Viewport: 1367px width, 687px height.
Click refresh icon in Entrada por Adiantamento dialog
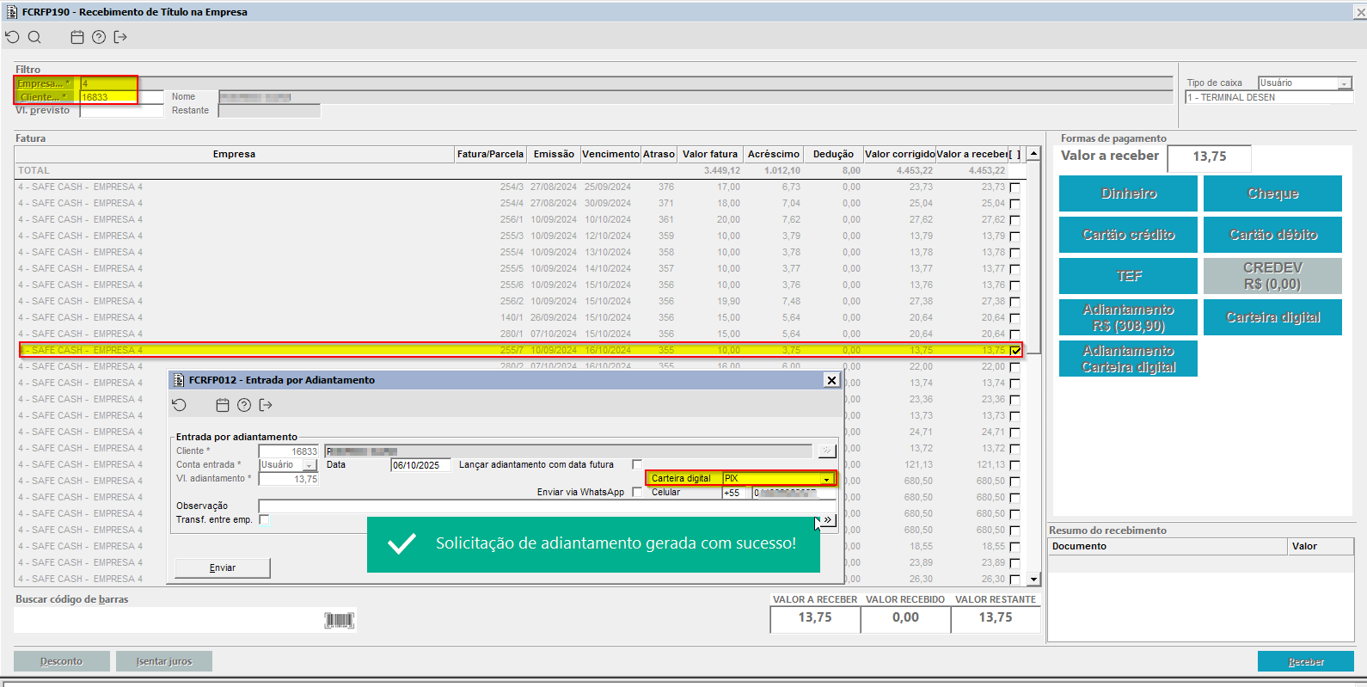(179, 405)
